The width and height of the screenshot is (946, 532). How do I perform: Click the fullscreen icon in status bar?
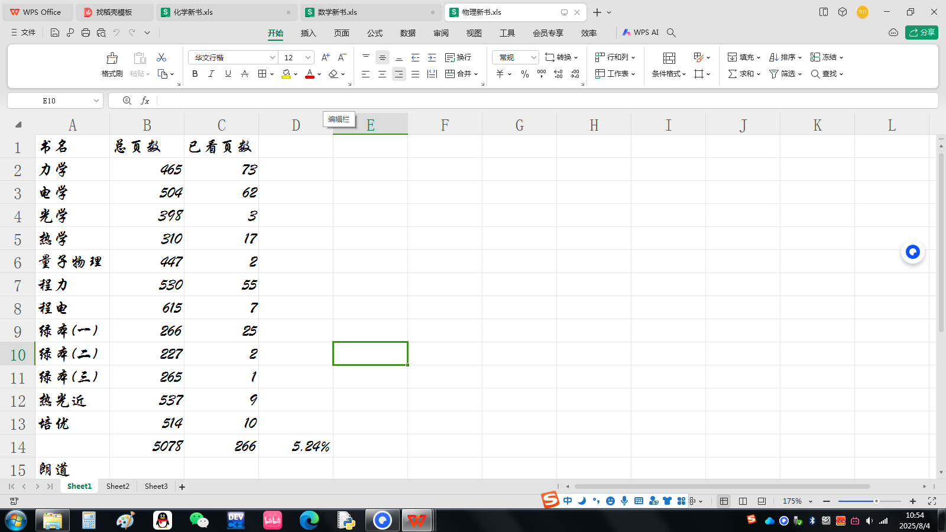coord(932,501)
